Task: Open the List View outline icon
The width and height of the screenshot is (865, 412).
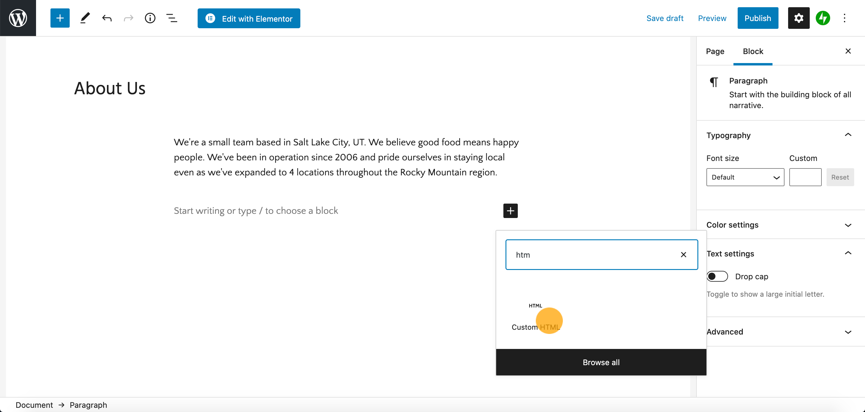Action: pos(171,18)
